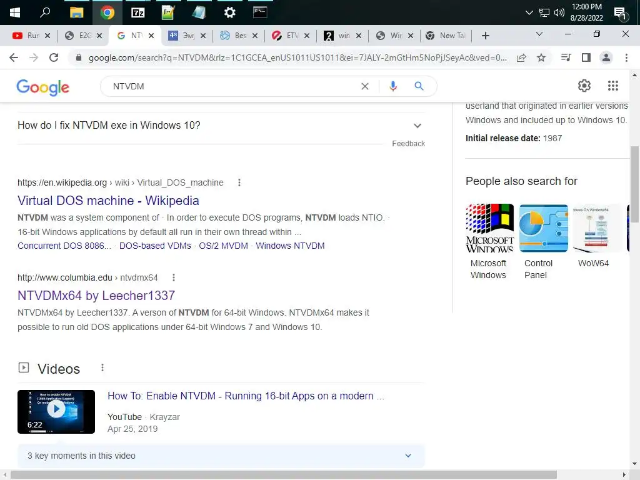
Task: Expand 'How do I fix NTVDM exe' question
Action: point(221,125)
